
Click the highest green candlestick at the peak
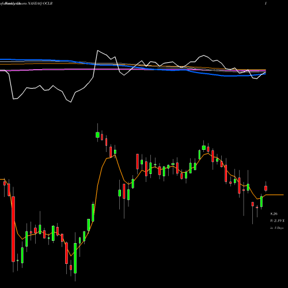point(97,135)
